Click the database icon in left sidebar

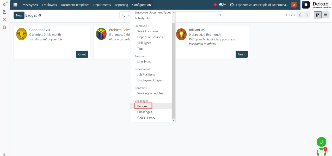pos(5,12)
